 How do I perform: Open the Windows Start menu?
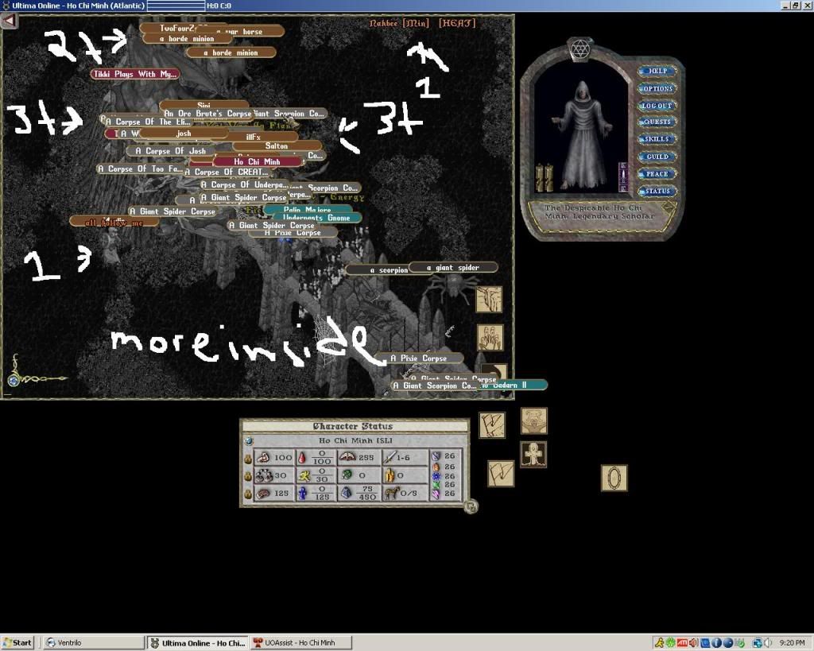17,643
